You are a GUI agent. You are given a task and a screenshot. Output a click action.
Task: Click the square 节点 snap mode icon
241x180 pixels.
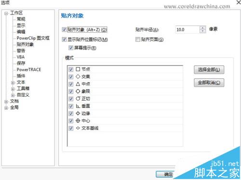click(78, 69)
